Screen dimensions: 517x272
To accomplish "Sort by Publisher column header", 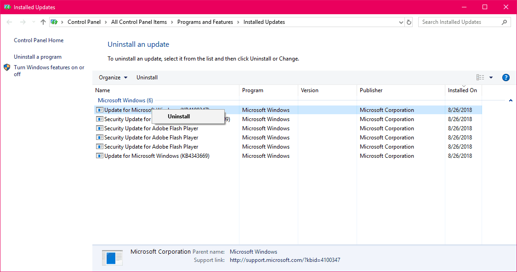I will (401, 90).
